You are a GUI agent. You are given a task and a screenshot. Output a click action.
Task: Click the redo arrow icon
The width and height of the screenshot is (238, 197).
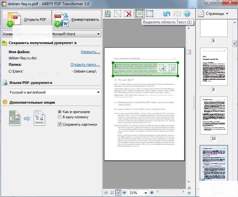pos(177,14)
